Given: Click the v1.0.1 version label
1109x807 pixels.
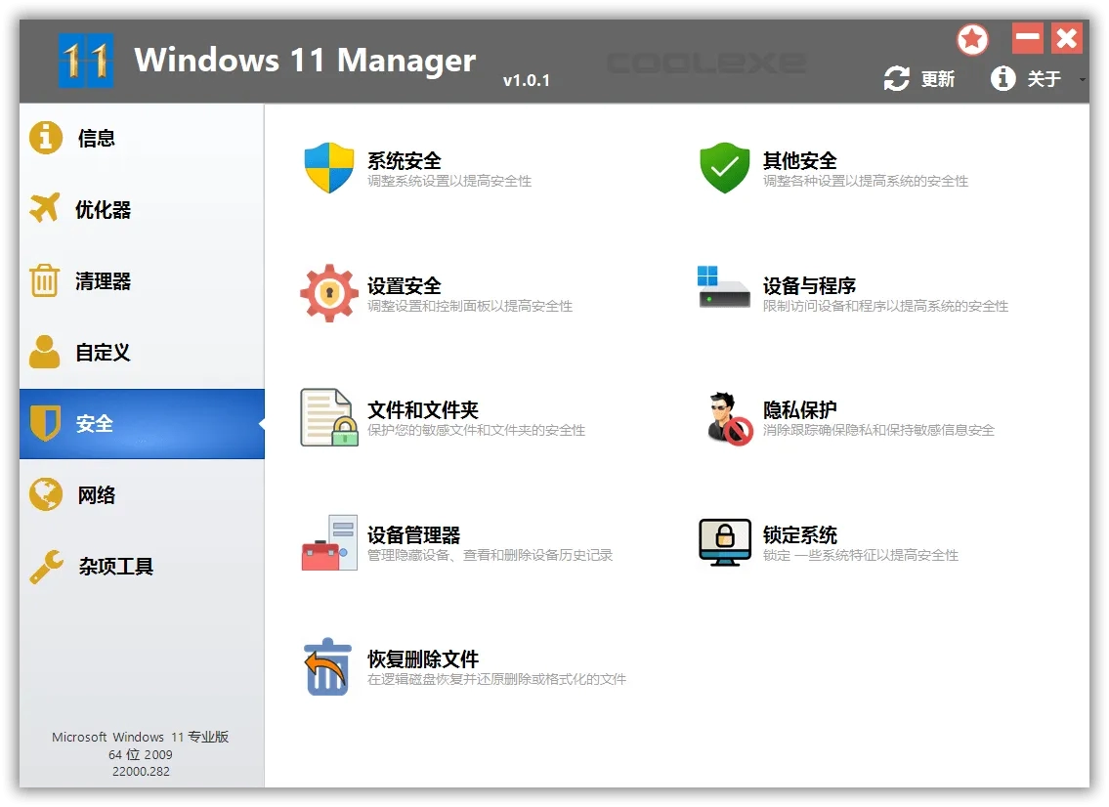Looking at the screenshot, I should [x=527, y=81].
